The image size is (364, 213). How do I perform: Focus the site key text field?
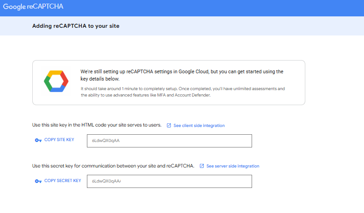coord(169,141)
